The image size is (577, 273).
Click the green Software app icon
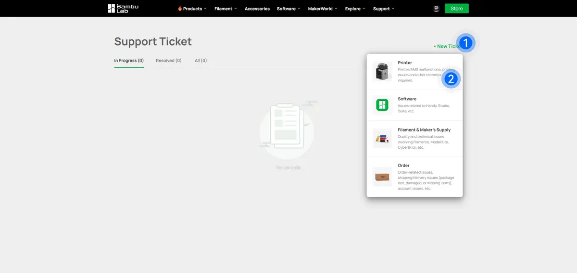[x=382, y=105]
